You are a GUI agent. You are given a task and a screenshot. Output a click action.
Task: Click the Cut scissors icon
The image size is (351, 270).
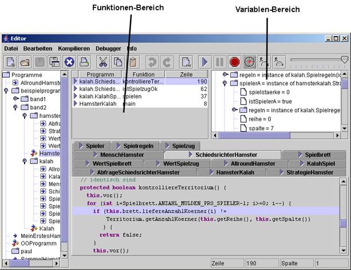pos(103,62)
